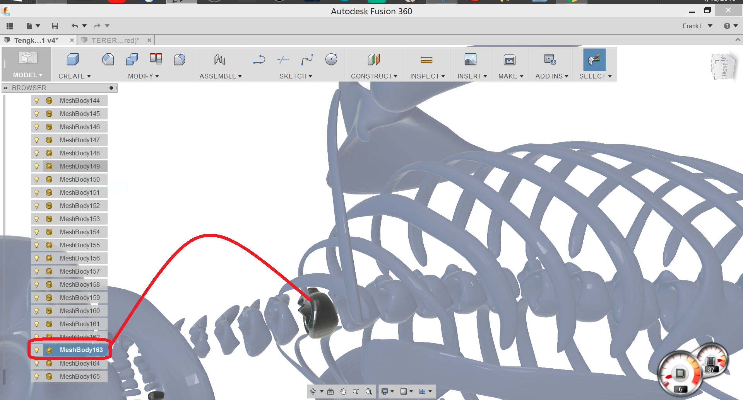743x400 pixels.
Task: Click the Insert image icon
Action: coord(471,60)
